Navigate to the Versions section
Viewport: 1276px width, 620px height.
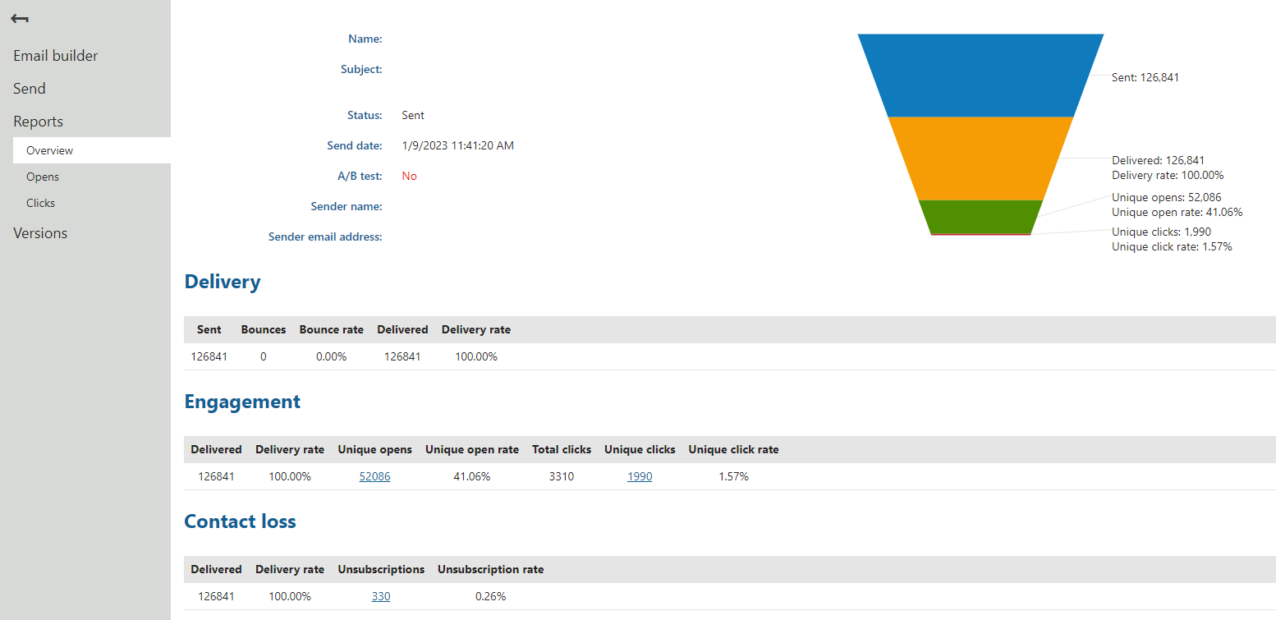coord(40,233)
